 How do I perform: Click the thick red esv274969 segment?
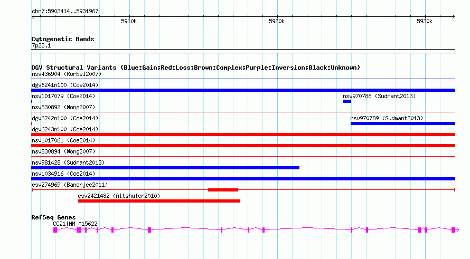coord(223,190)
